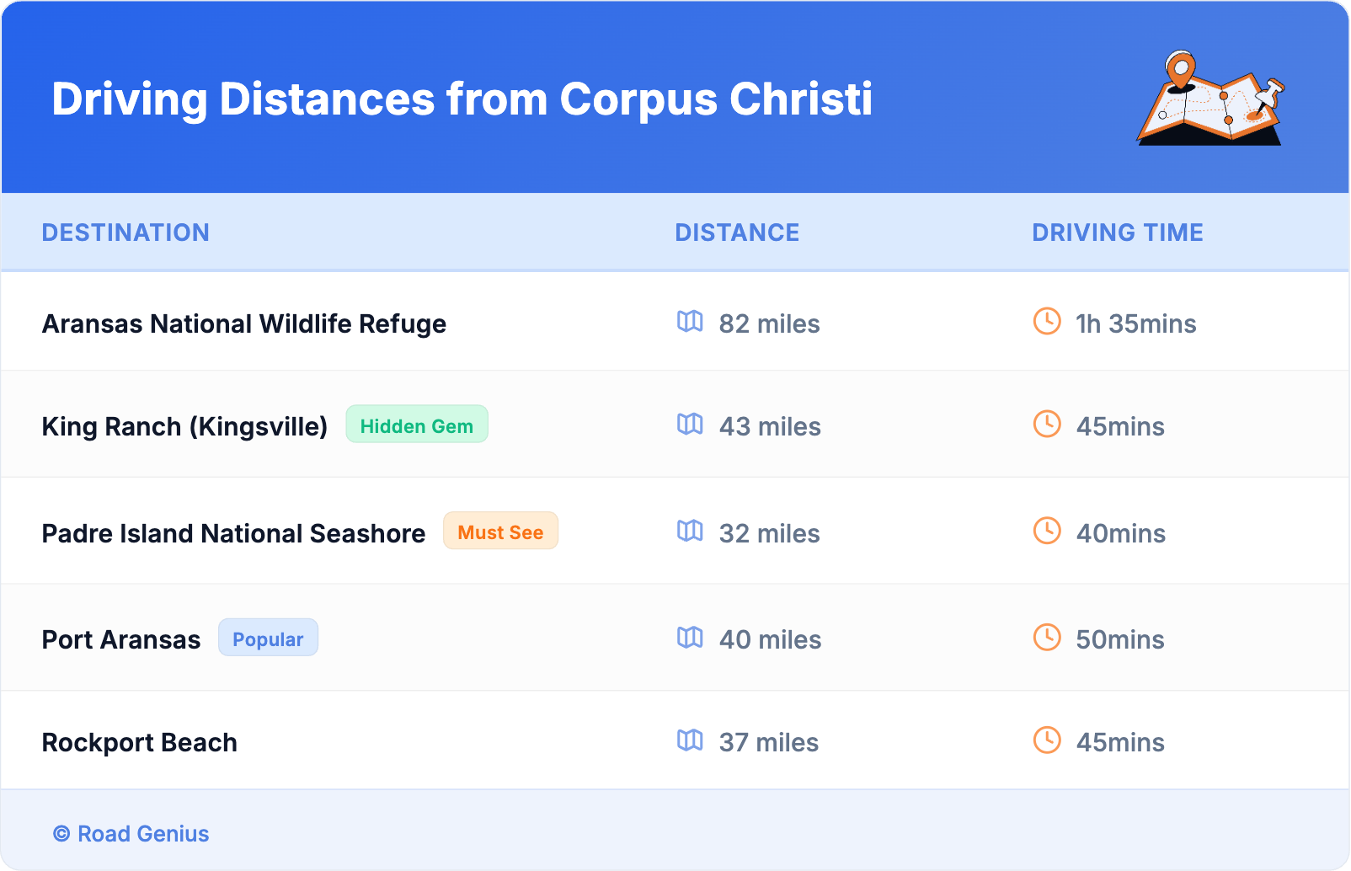The height and width of the screenshot is (871, 1351).
Task: Click the map illustration icon in header
Action: tap(1210, 99)
